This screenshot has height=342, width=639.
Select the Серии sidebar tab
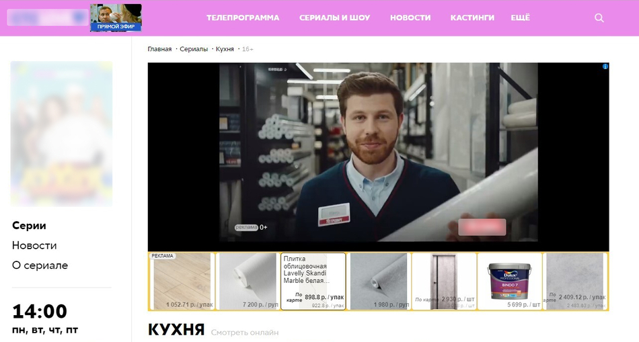coord(29,226)
